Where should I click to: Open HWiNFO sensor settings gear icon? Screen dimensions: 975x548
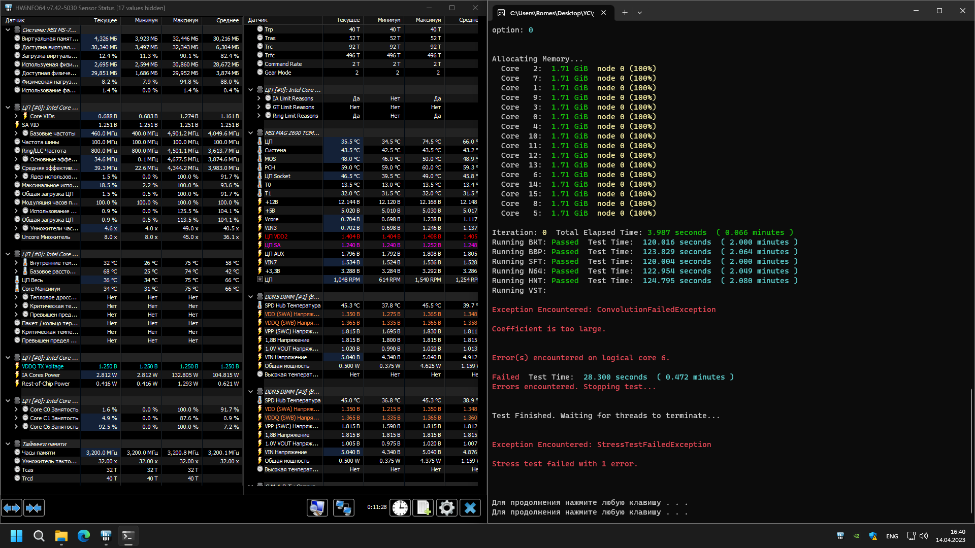point(447,508)
